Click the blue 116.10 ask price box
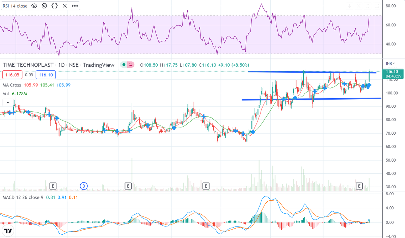Screen dimensions: 405x238 click(46, 74)
